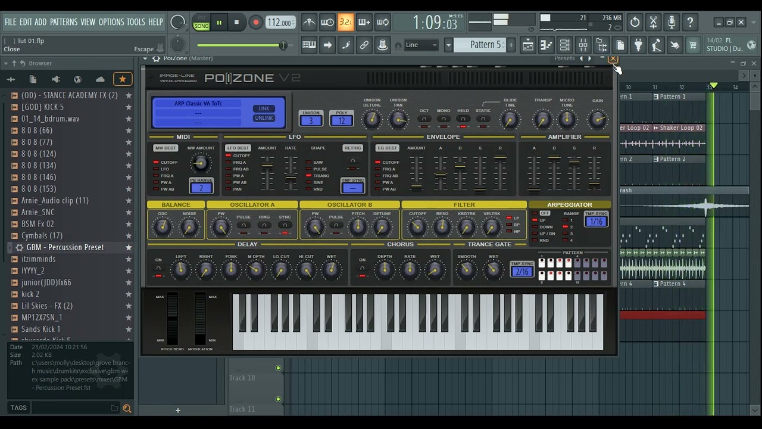
Task: Open the VIEW menu
Action: click(88, 22)
